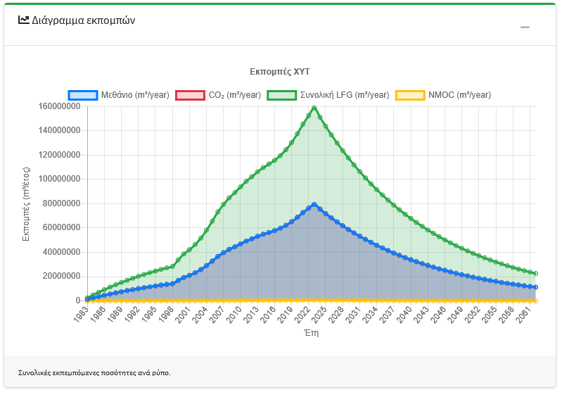
Task: Click the green Συνολική LFG legend box
Action: point(282,95)
